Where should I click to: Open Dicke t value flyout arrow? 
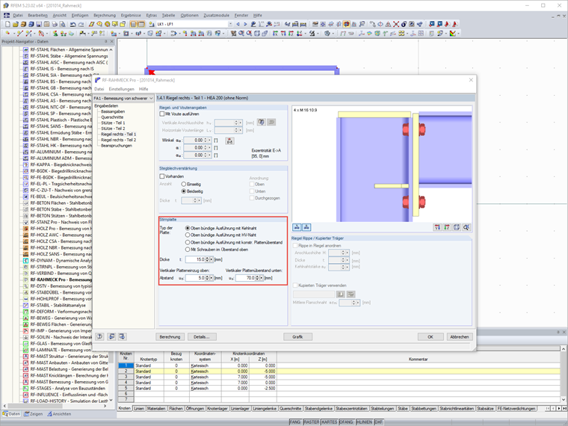tap(212, 259)
